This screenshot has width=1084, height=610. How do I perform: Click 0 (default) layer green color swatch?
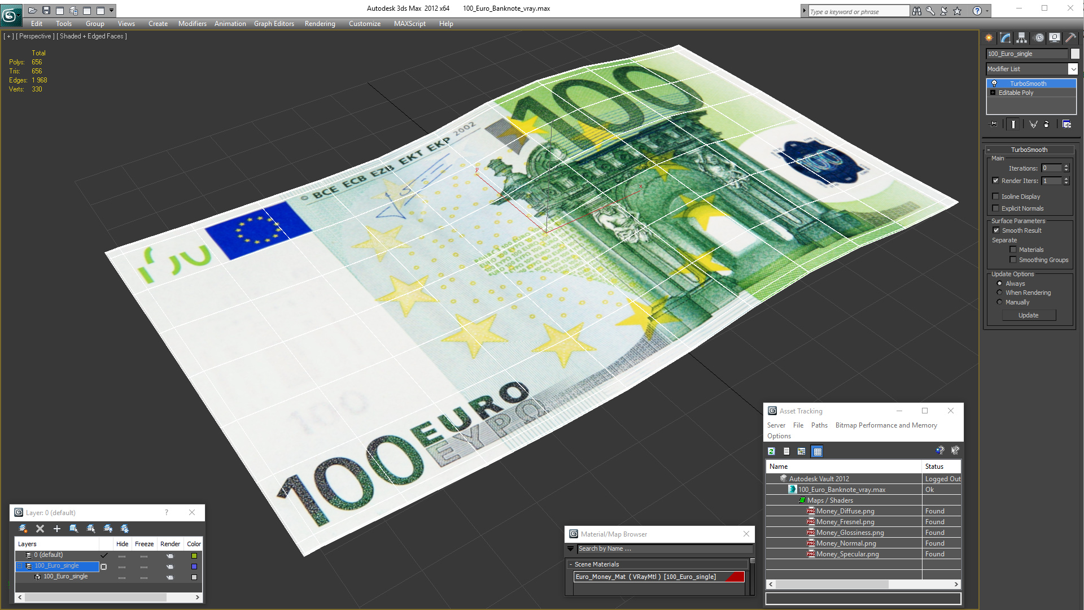point(194,556)
